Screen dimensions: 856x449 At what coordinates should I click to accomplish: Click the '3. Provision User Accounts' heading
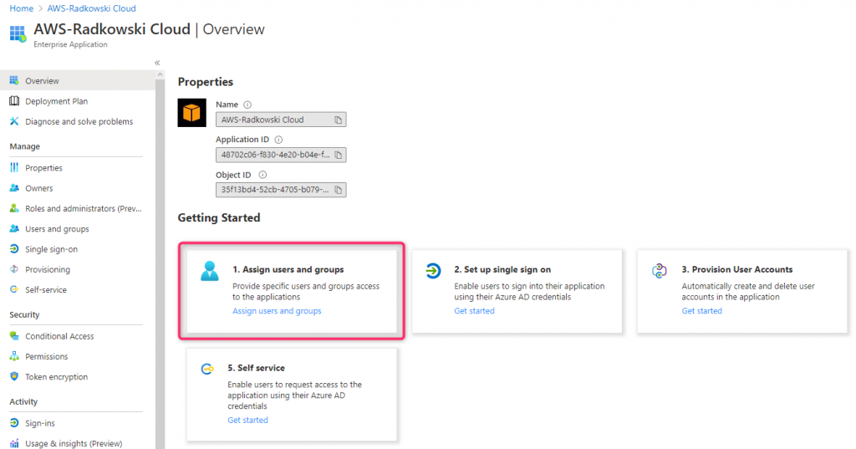click(737, 269)
